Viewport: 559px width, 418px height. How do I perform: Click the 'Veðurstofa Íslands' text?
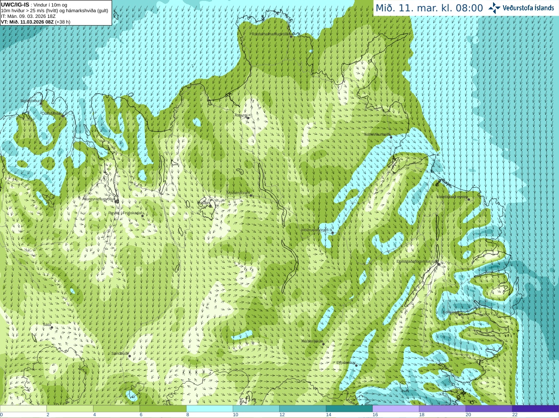pos(528,8)
